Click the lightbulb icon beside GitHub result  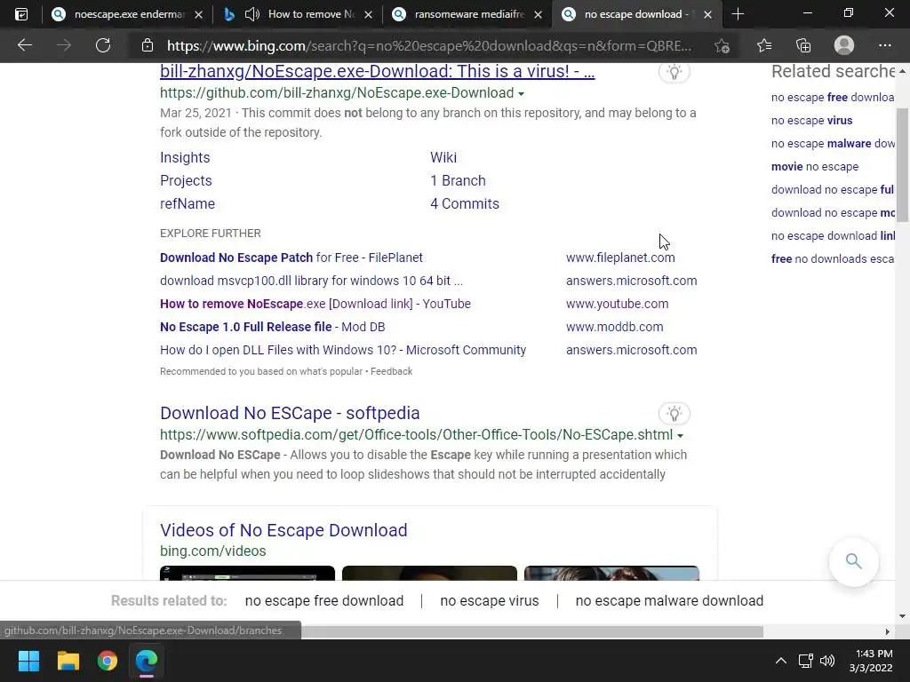(674, 72)
